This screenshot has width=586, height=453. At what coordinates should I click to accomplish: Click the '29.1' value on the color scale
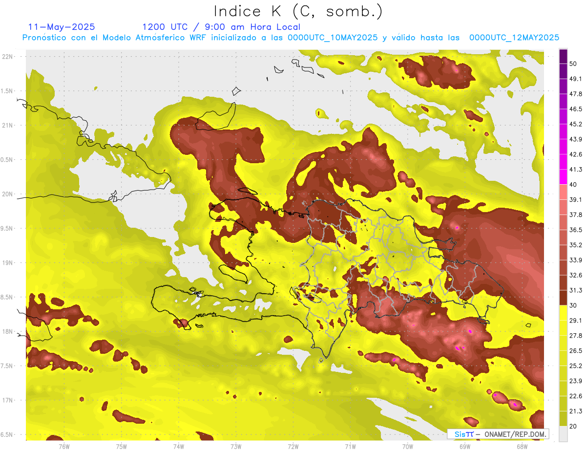(575, 321)
